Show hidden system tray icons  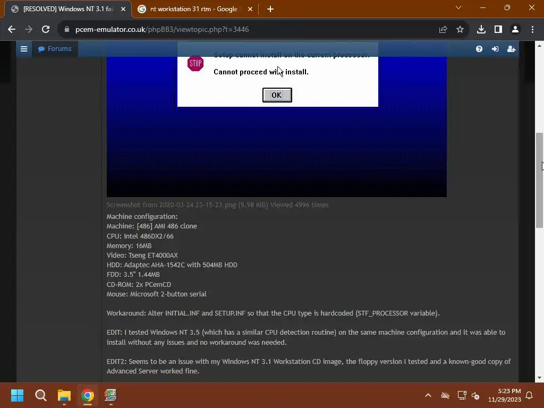(x=428, y=395)
